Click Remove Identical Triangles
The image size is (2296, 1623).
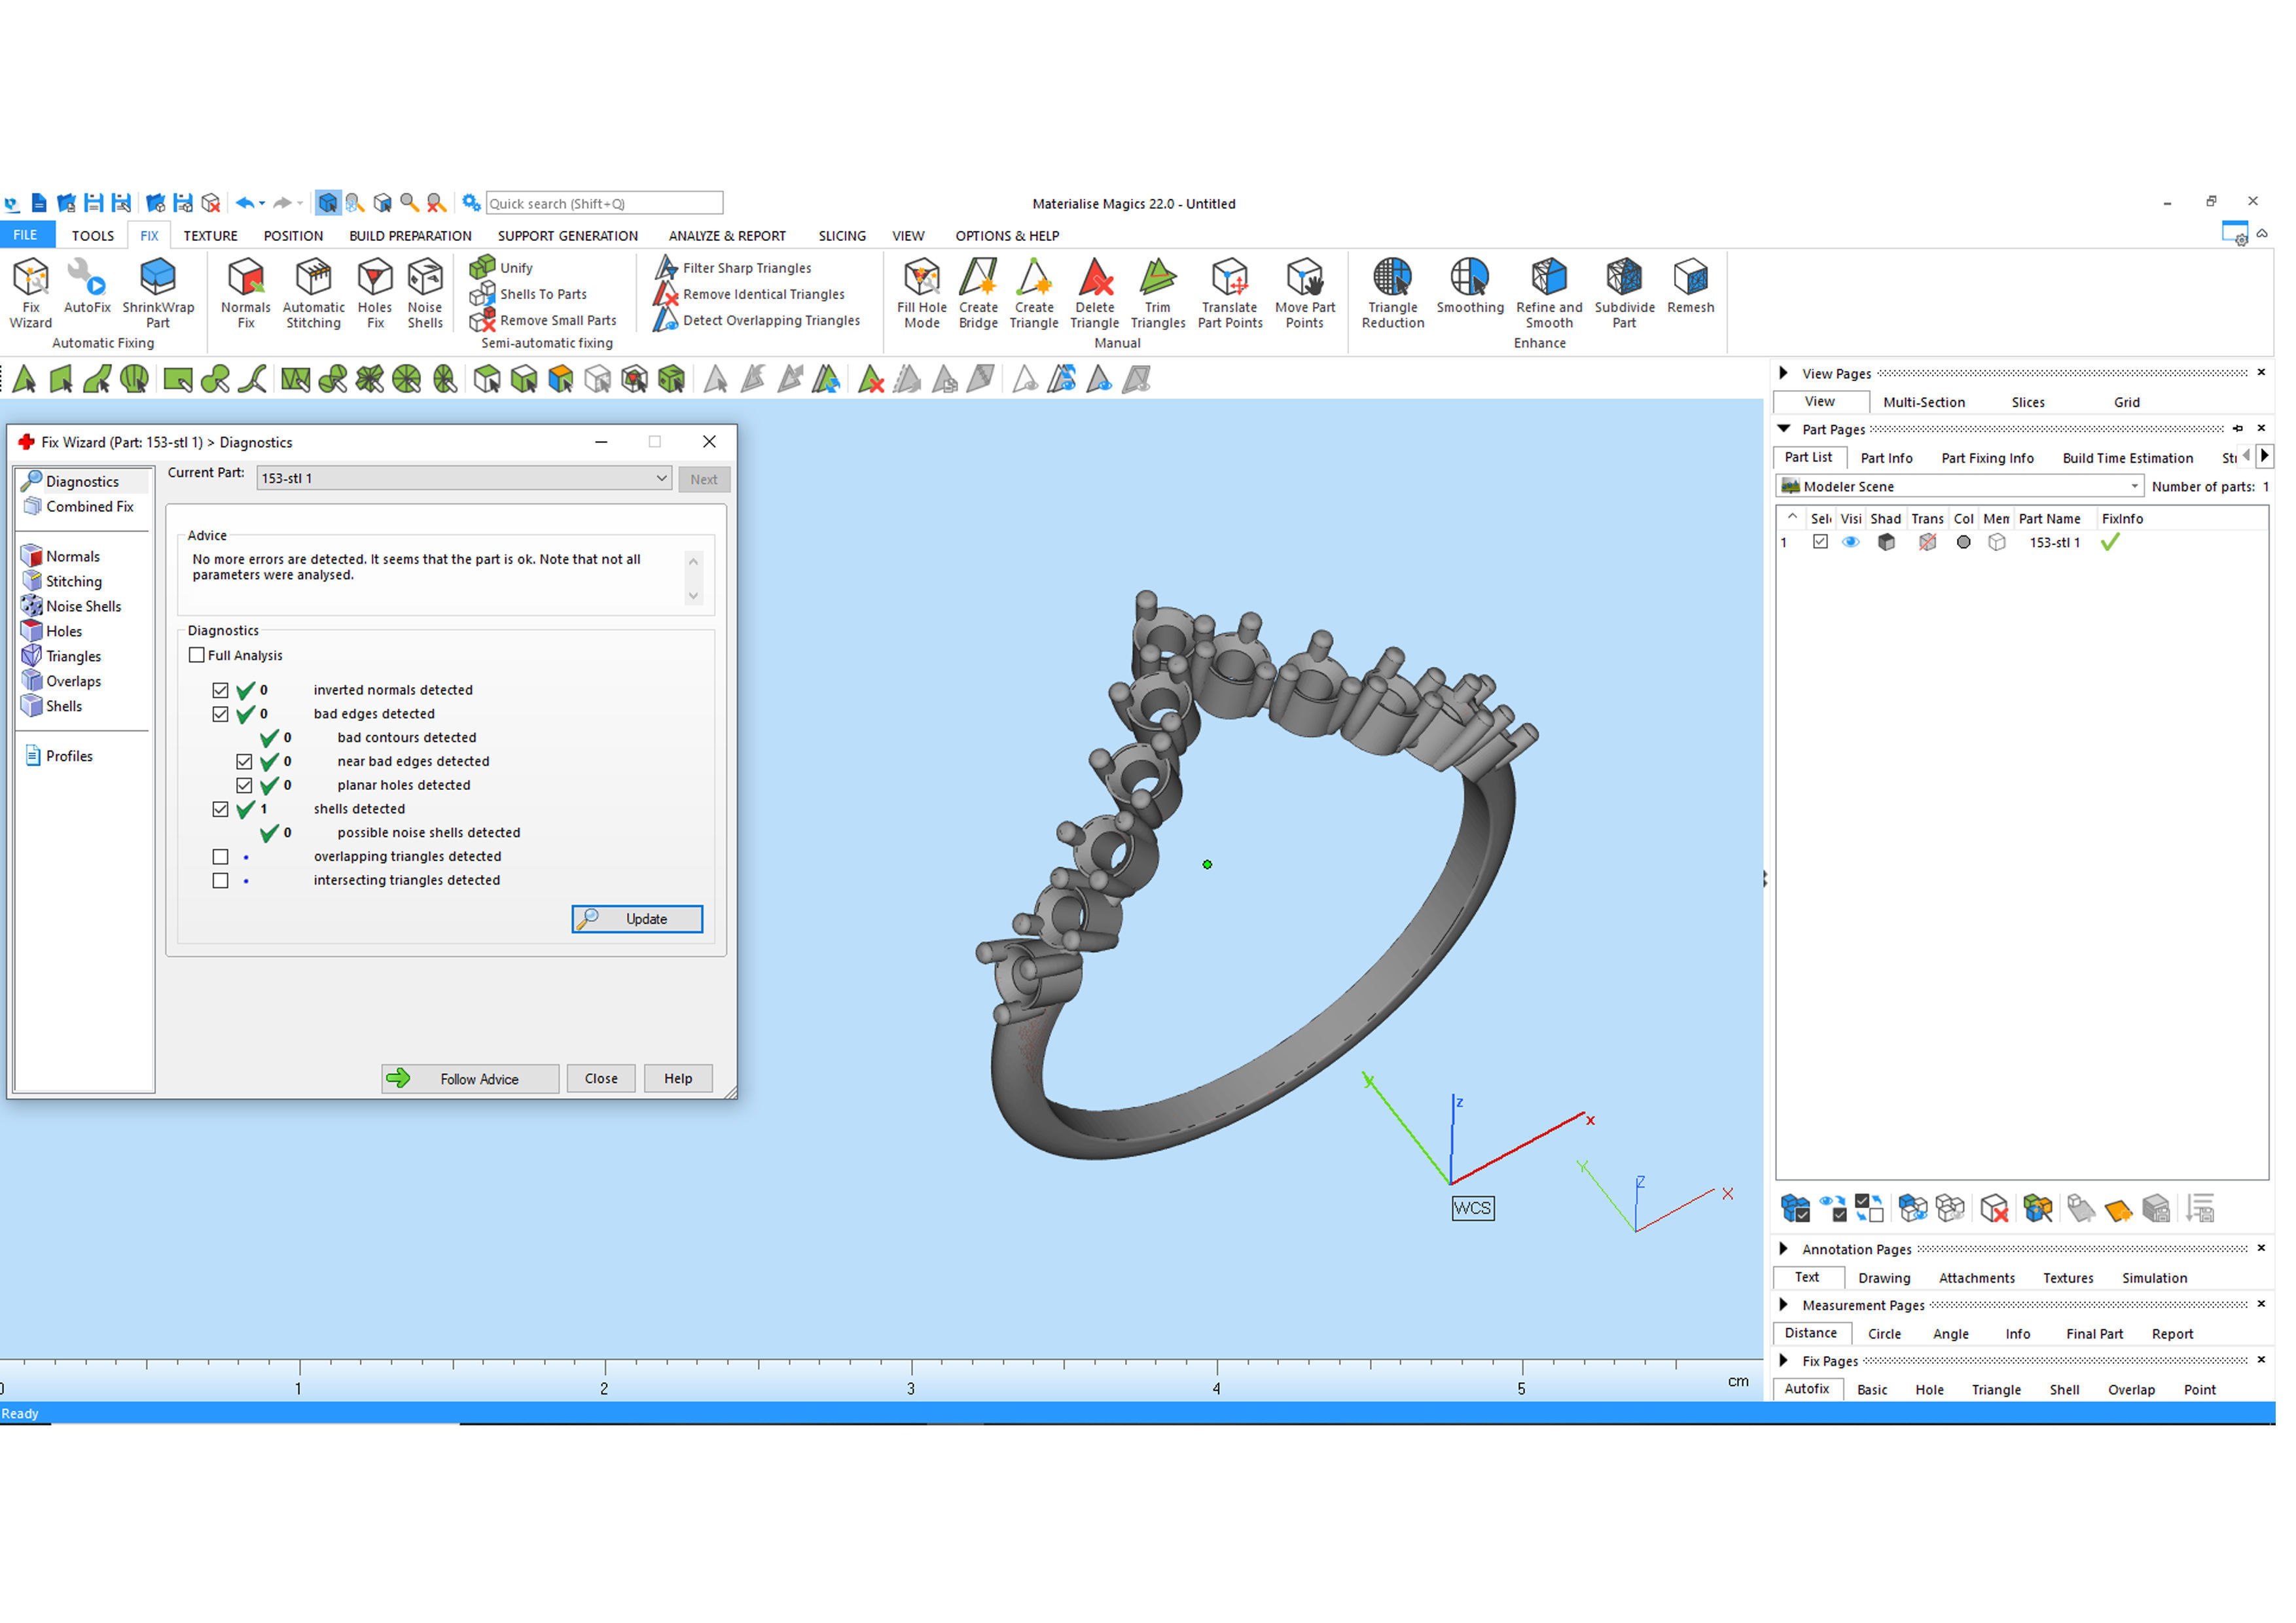tap(749, 294)
